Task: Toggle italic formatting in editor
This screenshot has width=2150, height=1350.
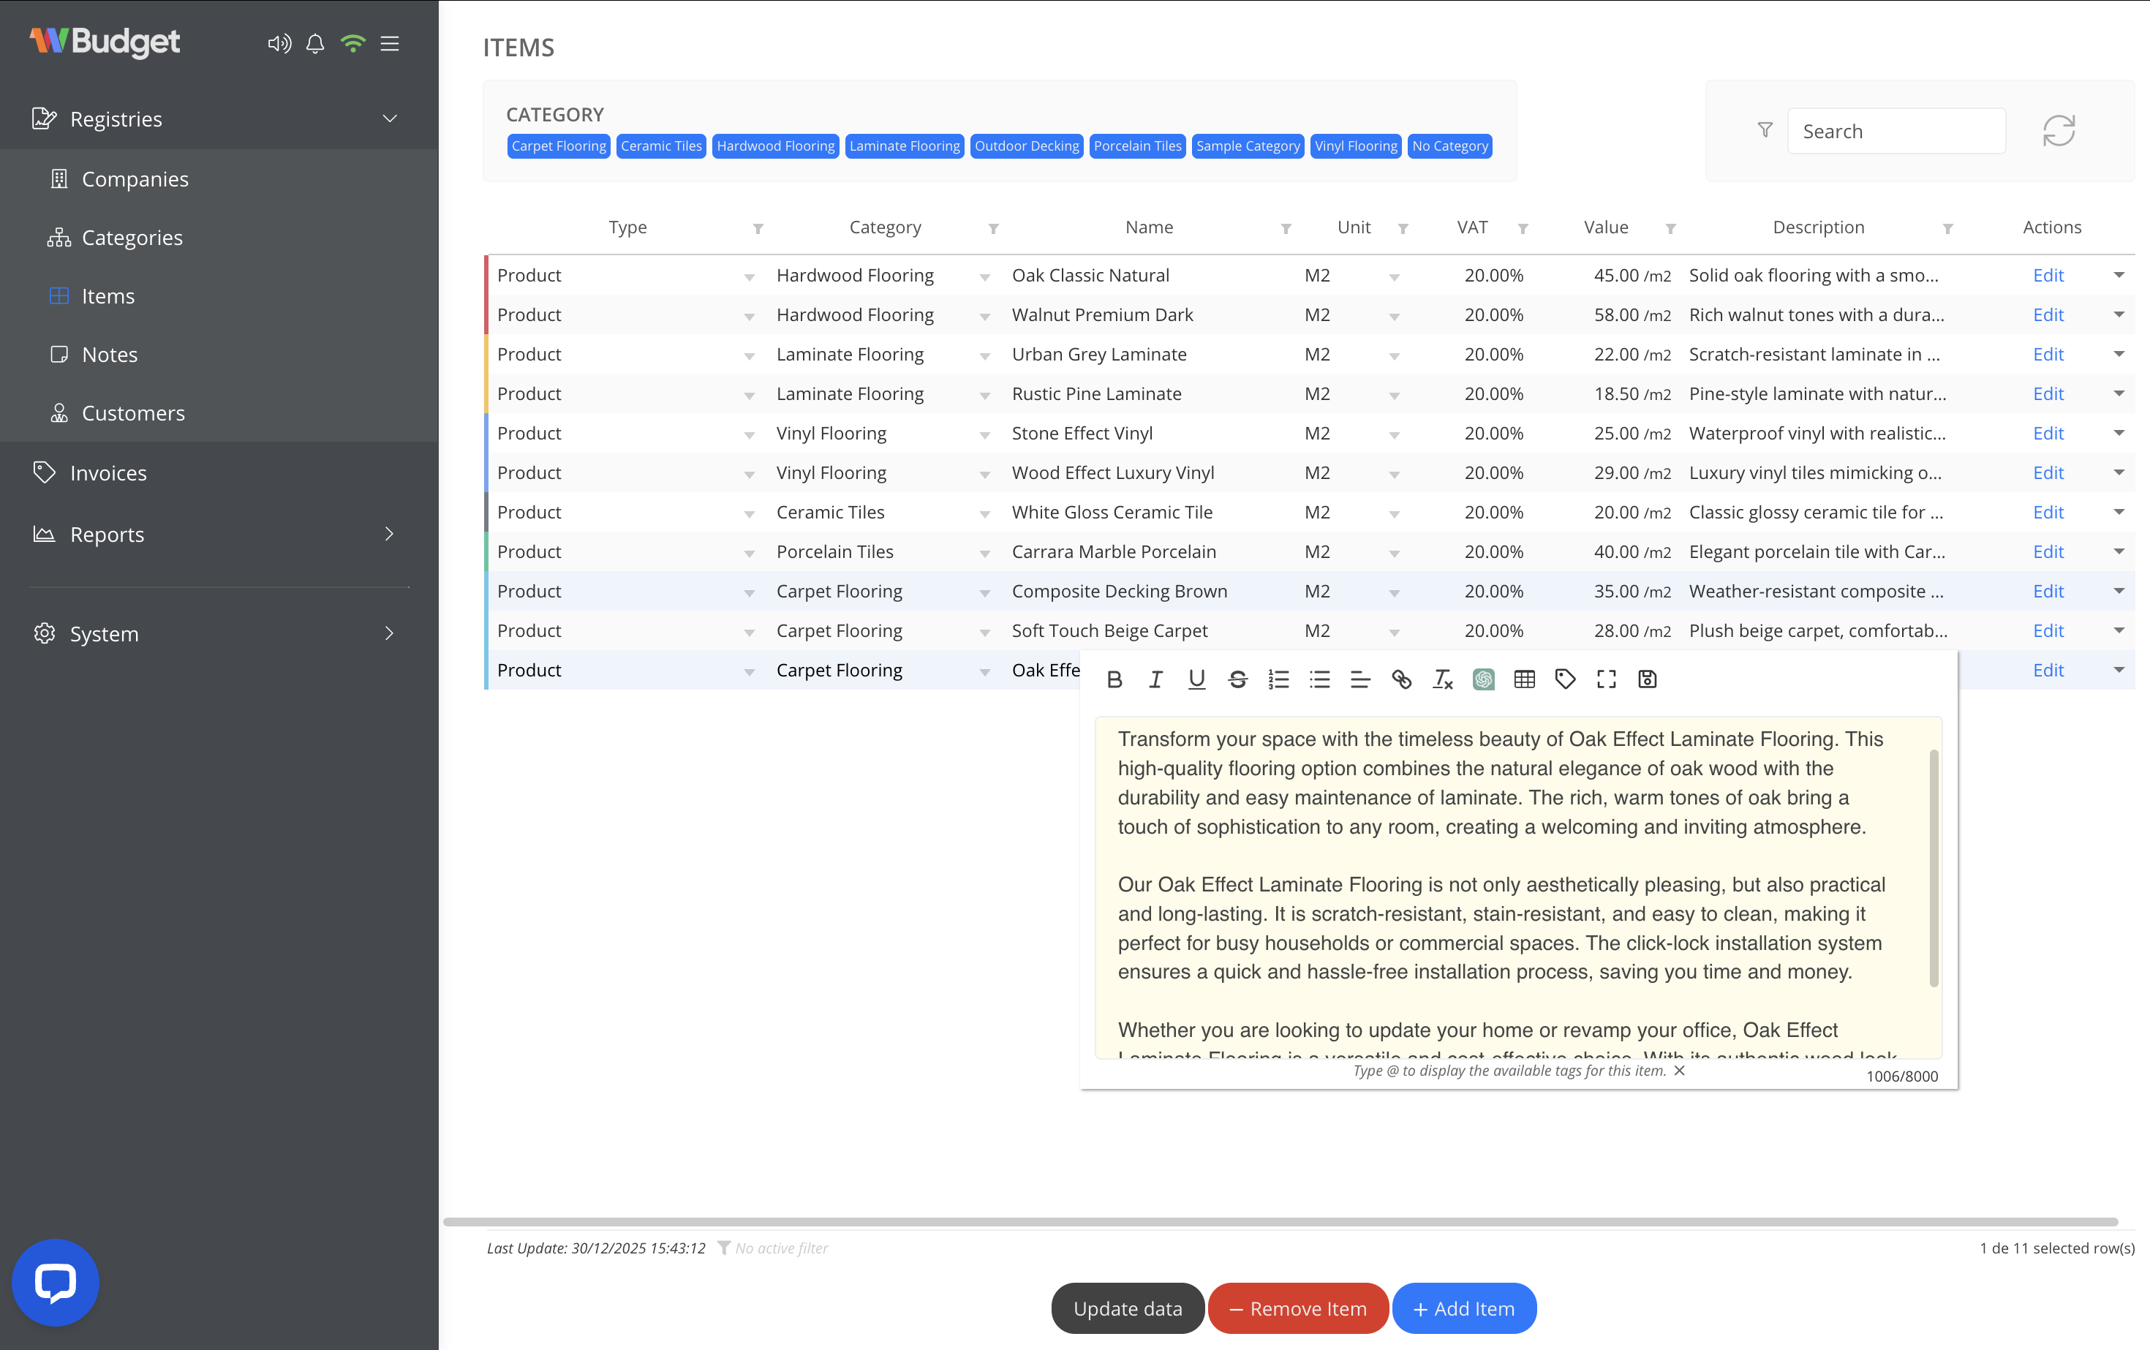Action: (x=1155, y=679)
